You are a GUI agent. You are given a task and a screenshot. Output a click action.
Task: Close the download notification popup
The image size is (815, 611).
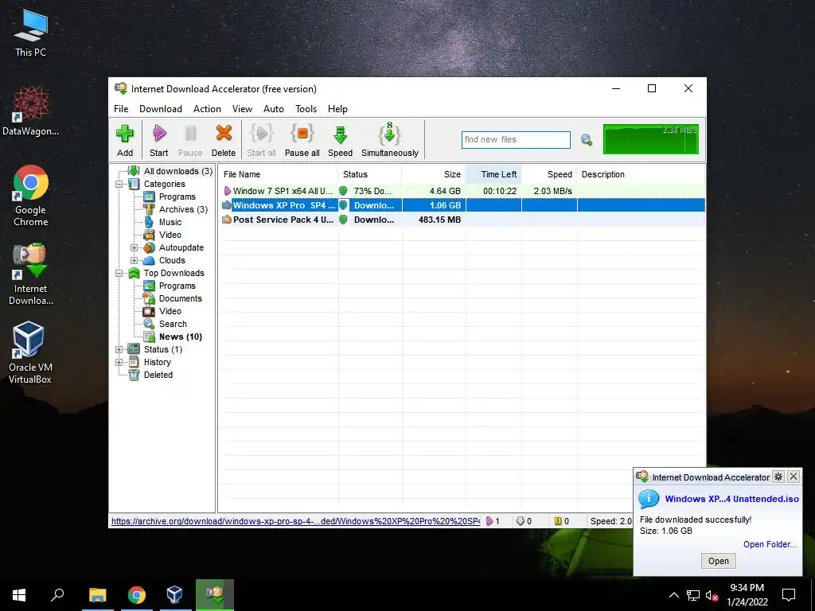coord(794,477)
